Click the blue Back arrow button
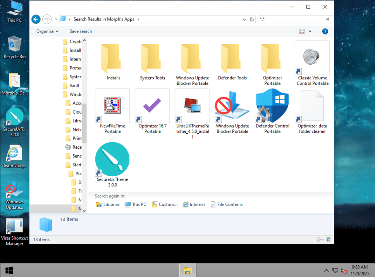 [x=36, y=19]
